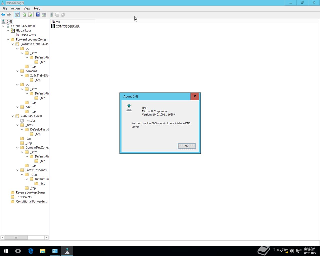This screenshot has height=256, width=320.
Task: Open File Explorer from the taskbar
Action: click(x=43, y=251)
